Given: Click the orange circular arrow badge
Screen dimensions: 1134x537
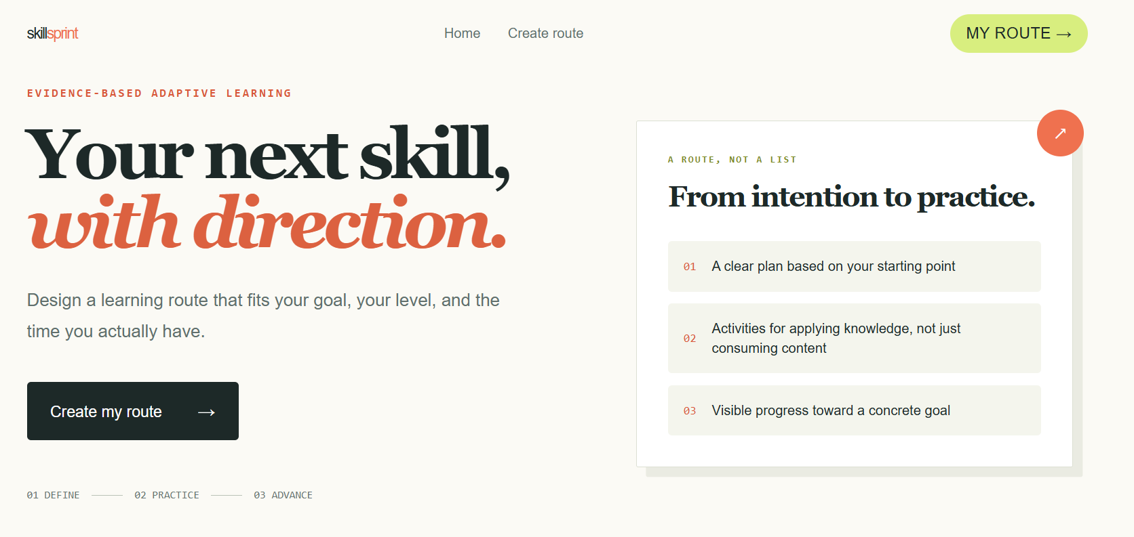Looking at the screenshot, I should [1060, 133].
